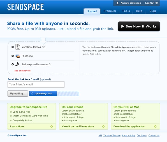Open the API footer link
The width and height of the screenshot is (167, 142).
(100, 136)
